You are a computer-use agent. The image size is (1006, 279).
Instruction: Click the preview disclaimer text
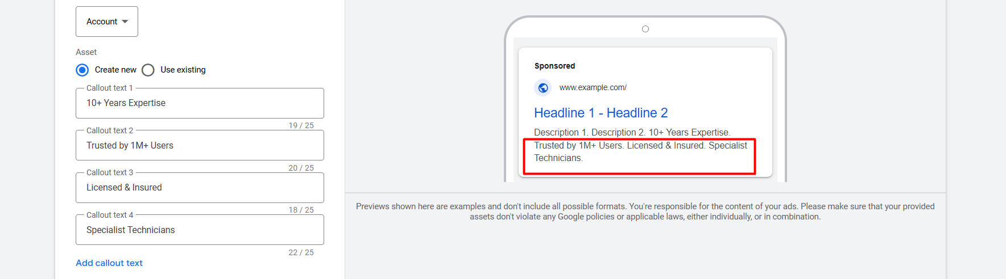point(645,212)
